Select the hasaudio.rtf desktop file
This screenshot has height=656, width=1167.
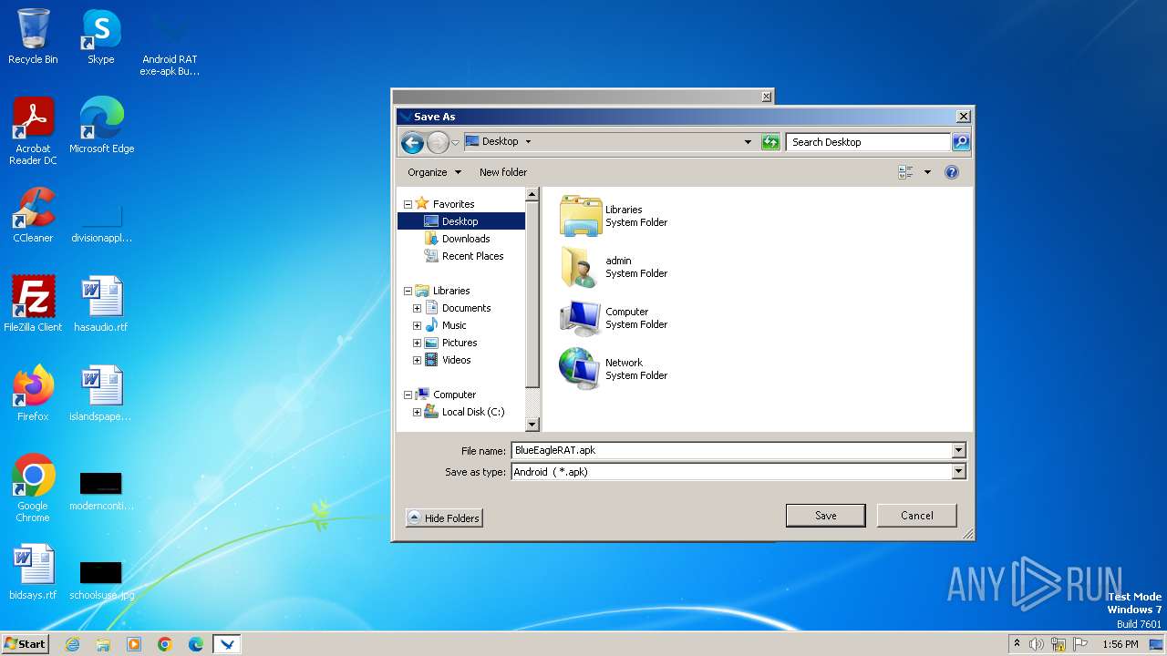coord(101,304)
